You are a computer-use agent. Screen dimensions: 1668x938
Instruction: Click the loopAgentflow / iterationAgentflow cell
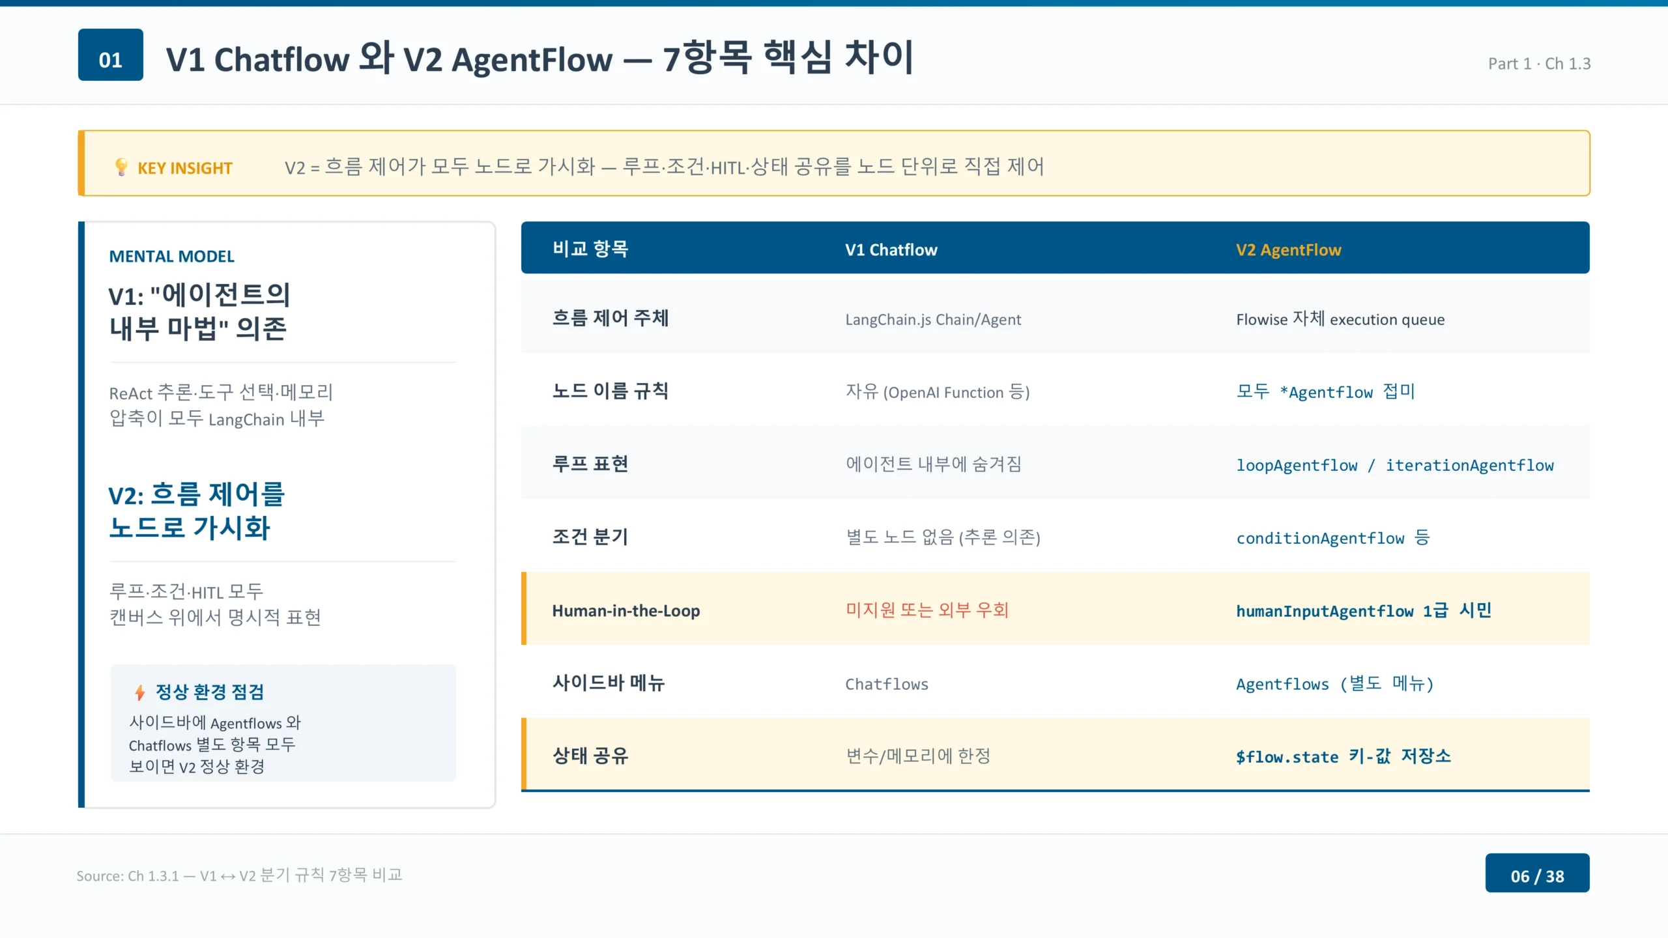pyautogui.click(x=1395, y=465)
